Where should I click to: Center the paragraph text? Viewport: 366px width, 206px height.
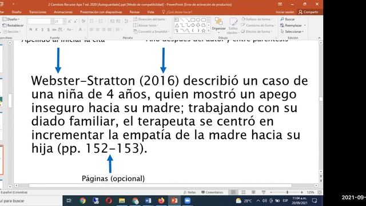pyautogui.click(x=98, y=30)
